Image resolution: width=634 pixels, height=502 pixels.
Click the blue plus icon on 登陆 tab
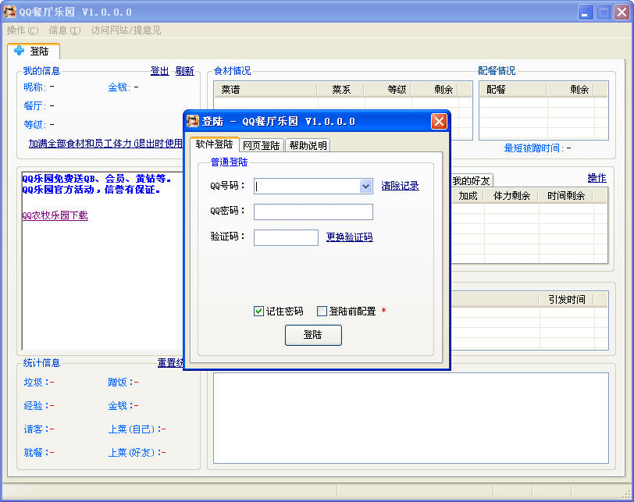pos(19,51)
